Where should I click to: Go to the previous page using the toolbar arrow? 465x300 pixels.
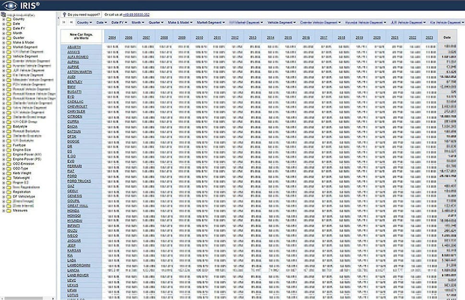(x=71, y=22)
